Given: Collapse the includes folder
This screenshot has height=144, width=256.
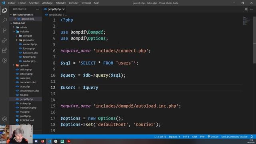Looking at the screenshot, I should (x=24, y=32).
